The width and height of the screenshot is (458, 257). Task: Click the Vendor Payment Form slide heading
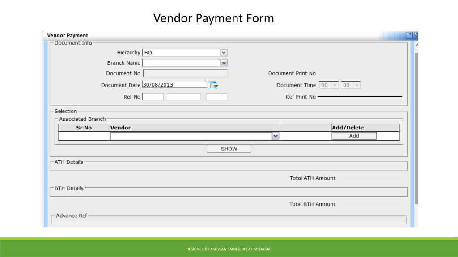pyautogui.click(x=213, y=18)
